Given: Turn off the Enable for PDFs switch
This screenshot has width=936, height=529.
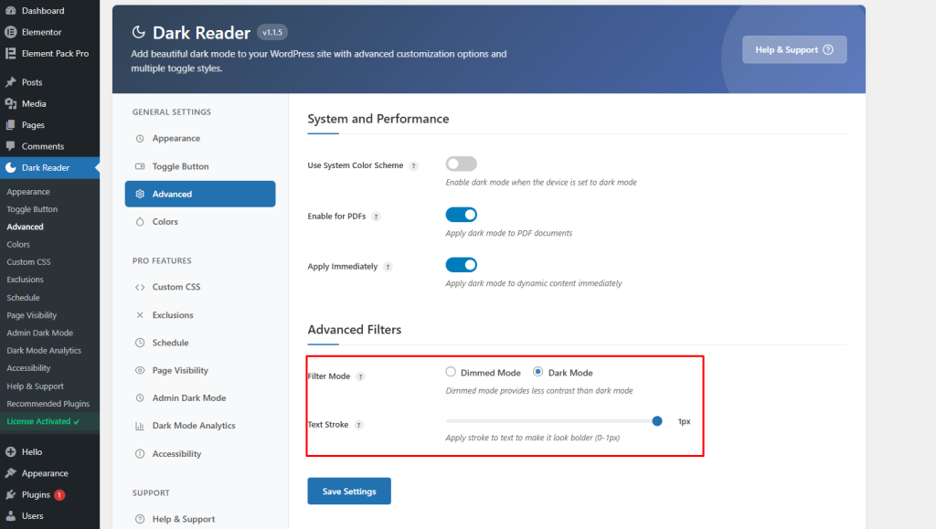Looking at the screenshot, I should coord(461,214).
